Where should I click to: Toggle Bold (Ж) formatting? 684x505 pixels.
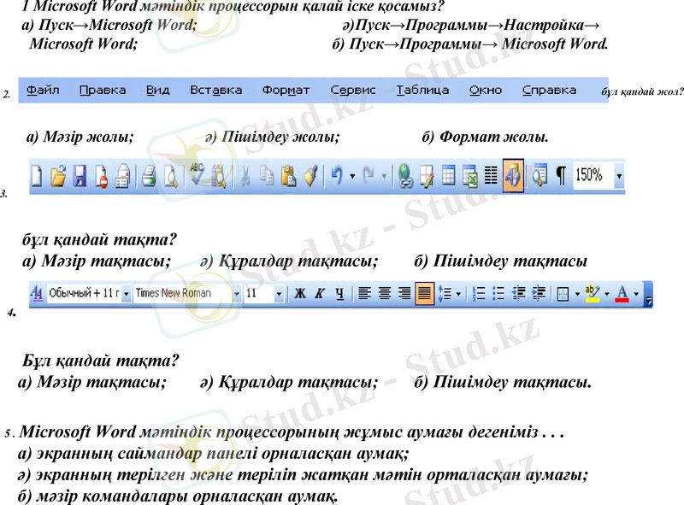pyautogui.click(x=300, y=294)
